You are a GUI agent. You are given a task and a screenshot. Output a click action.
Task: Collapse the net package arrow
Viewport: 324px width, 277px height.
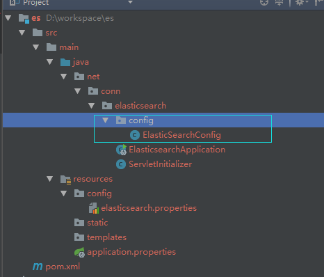tap(64, 77)
